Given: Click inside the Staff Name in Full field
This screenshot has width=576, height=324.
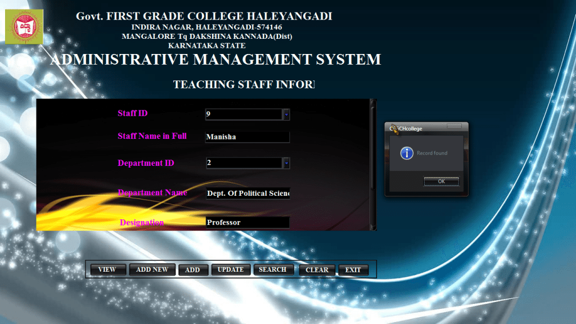Looking at the screenshot, I should tap(247, 137).
